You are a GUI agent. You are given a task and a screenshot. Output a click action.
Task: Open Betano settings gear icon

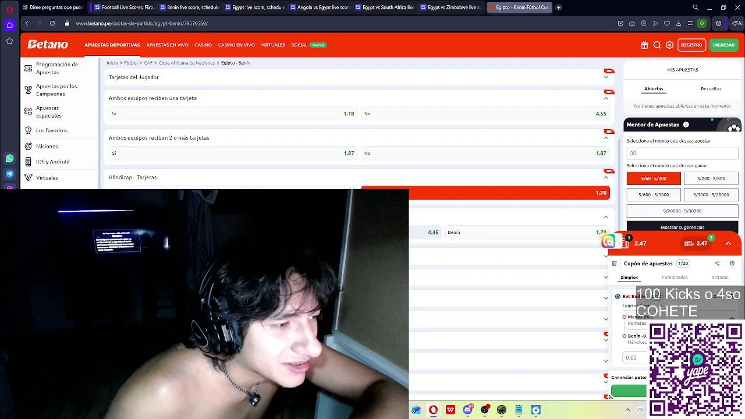coord(670,45)
